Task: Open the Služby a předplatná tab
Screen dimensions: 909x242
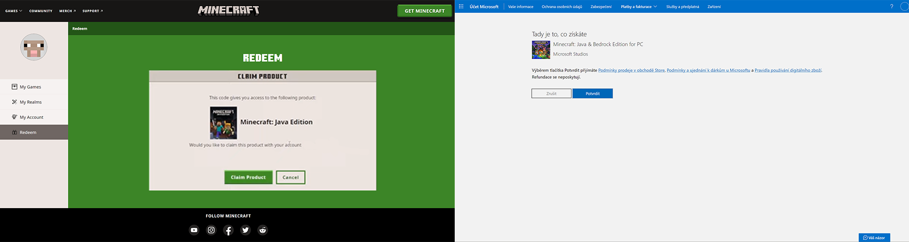Action: pyautogui.click(x=682, y=7)
